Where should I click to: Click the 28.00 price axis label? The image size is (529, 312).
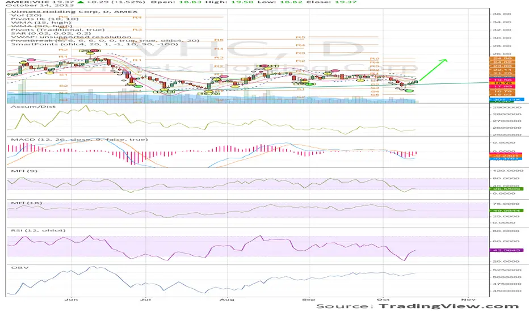(x=502, y=46)
